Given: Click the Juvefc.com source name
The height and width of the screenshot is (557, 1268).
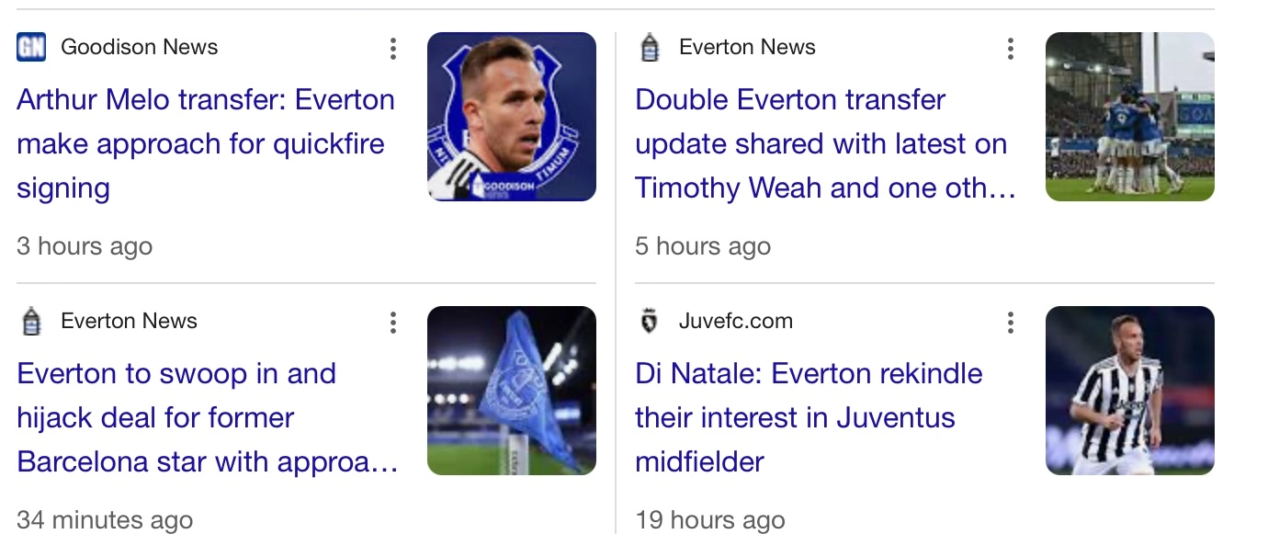Looking at the screenshot, I should pos(736,321).
